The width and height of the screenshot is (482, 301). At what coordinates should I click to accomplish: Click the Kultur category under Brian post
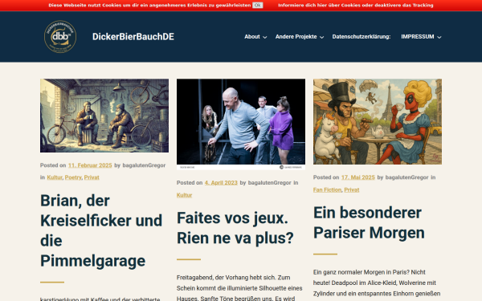click(x=55, y=177)
